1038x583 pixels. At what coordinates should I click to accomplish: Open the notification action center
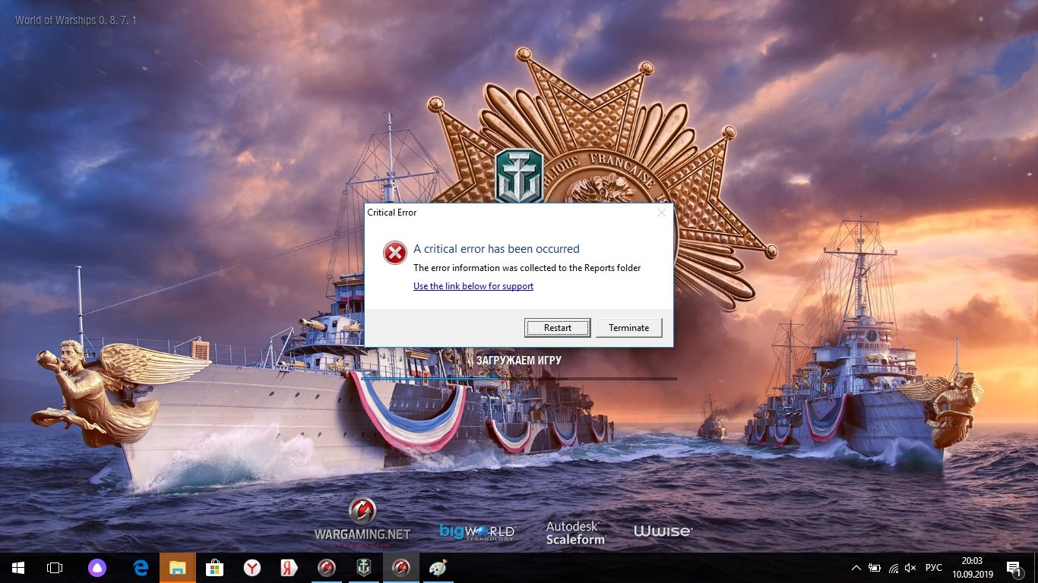(1017, 568)
